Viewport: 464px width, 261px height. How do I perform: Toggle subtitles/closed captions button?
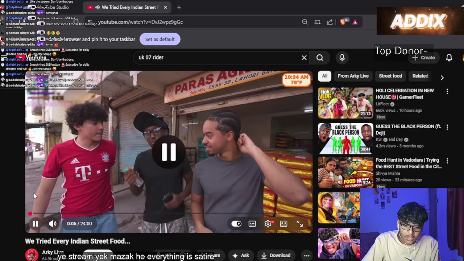click(252, 224)
